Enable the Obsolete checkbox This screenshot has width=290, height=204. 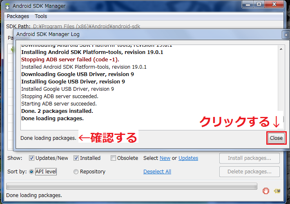(x=113, y=158)
